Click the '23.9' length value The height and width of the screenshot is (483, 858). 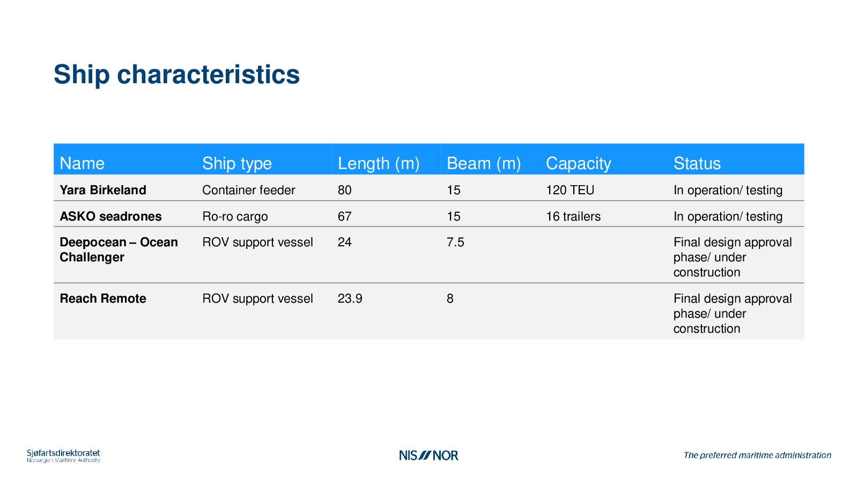tap(350, 298)
